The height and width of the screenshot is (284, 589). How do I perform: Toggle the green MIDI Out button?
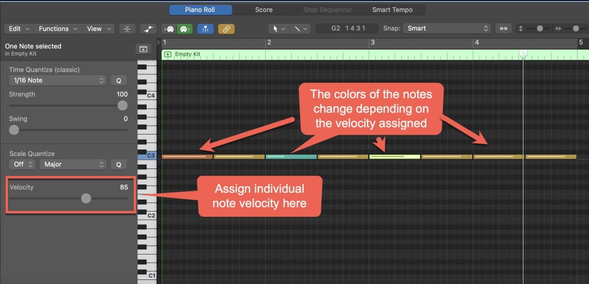[184, 29]
